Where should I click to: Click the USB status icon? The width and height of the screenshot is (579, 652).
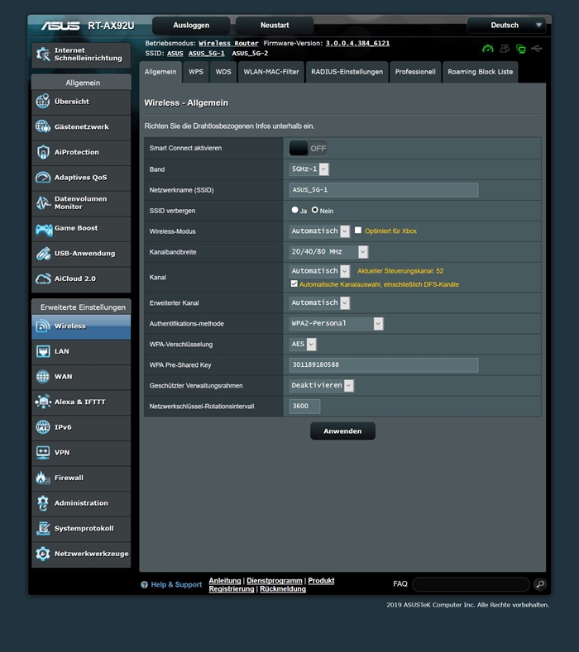tap(537, 49)
